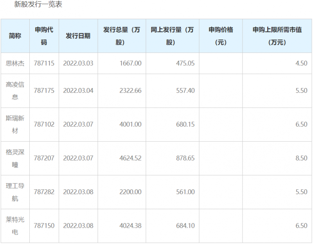The height and width of the screenshot is (245, 313).
Task: Select subscription code 787207
Action: tap(44, 158)
